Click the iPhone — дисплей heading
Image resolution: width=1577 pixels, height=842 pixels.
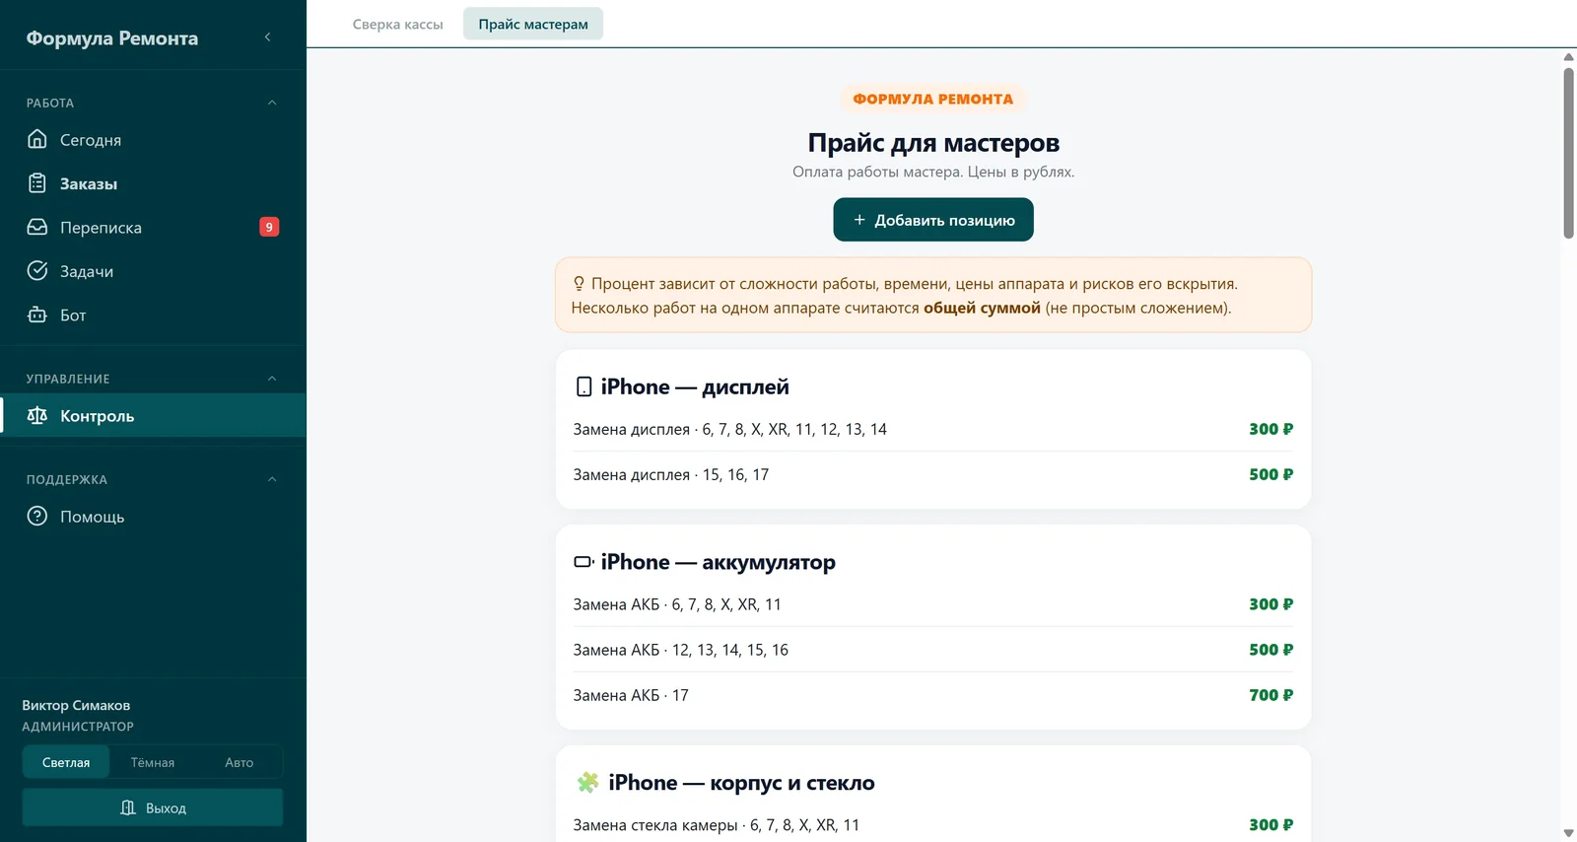coord(695,386)
